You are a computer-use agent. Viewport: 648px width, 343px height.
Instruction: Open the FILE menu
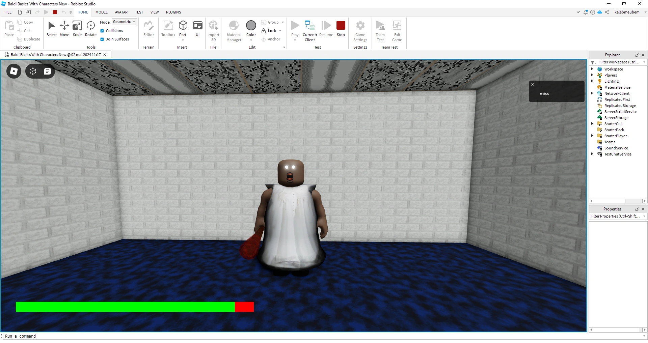pyautogui.click(x=8, y=12)
